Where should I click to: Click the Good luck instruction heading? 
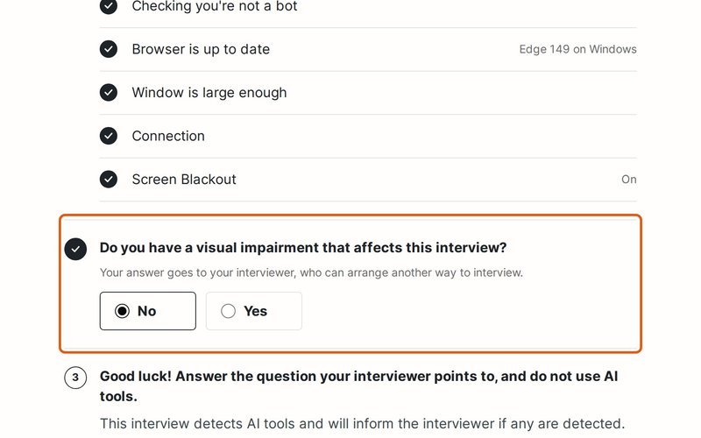(x=358, y=386)
